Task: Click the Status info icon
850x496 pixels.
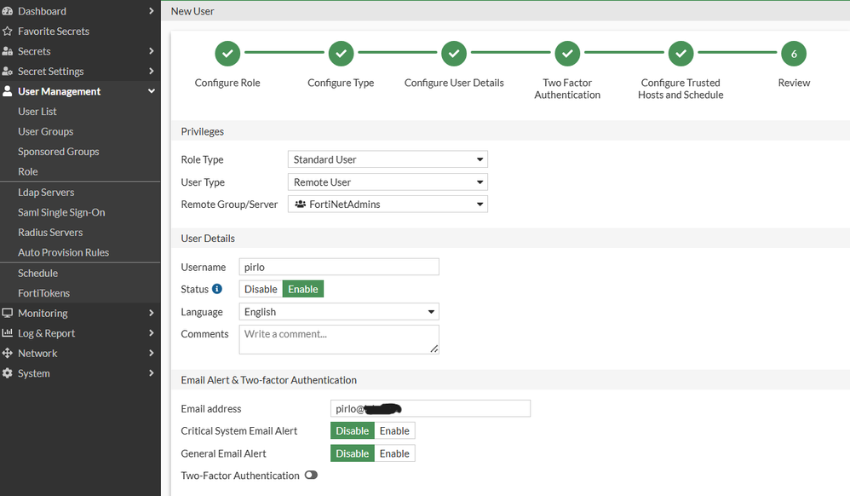Action: click(217, 289)
